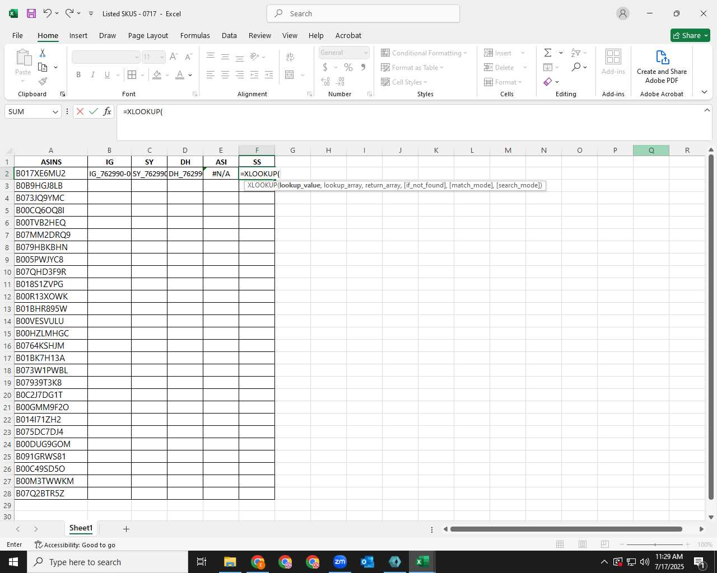Click Create and Share Adobe PDF

coord(662,67)
